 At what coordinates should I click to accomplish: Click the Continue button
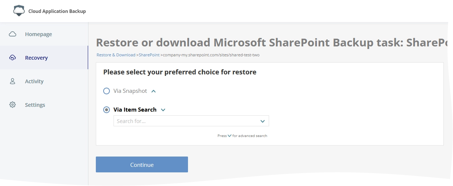point(142,165)
